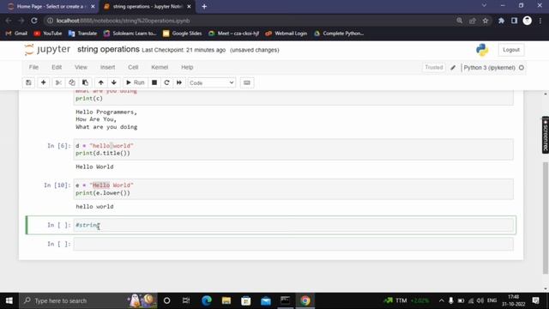Image resolution: width=549 pixels, height=309 pixels.
Task: Reload the page
Action: (34, 21)
